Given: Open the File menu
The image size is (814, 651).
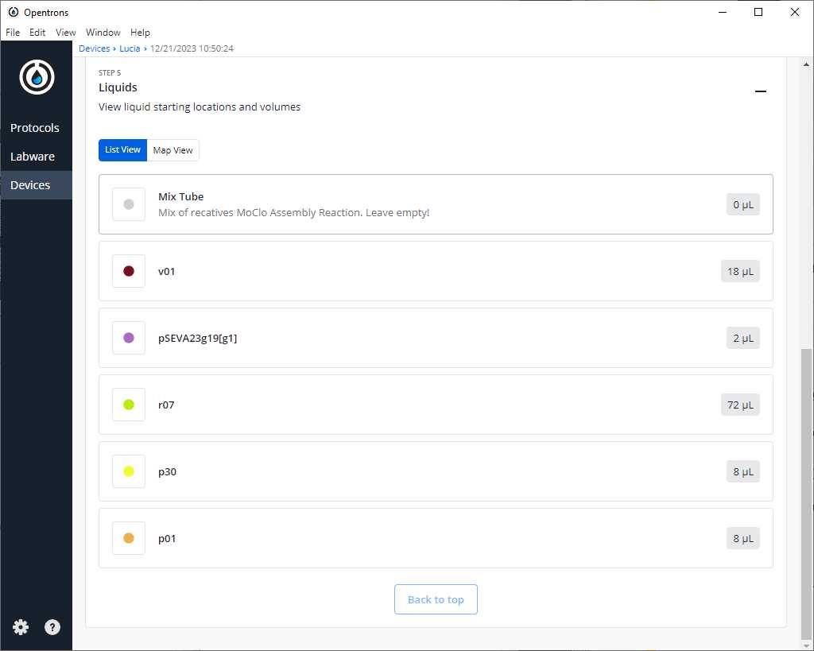Looking at the screenshot, I should (14, 33).
